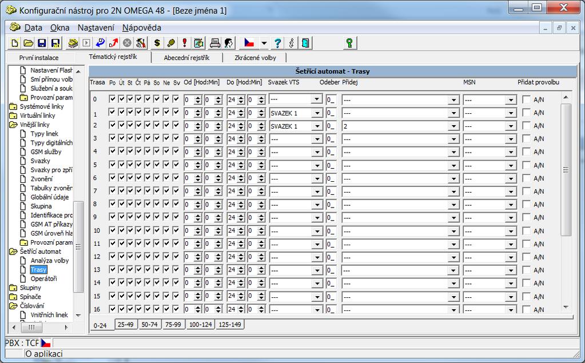
Task: Click the application icon in the menu bar
Action: coord(15,27)
